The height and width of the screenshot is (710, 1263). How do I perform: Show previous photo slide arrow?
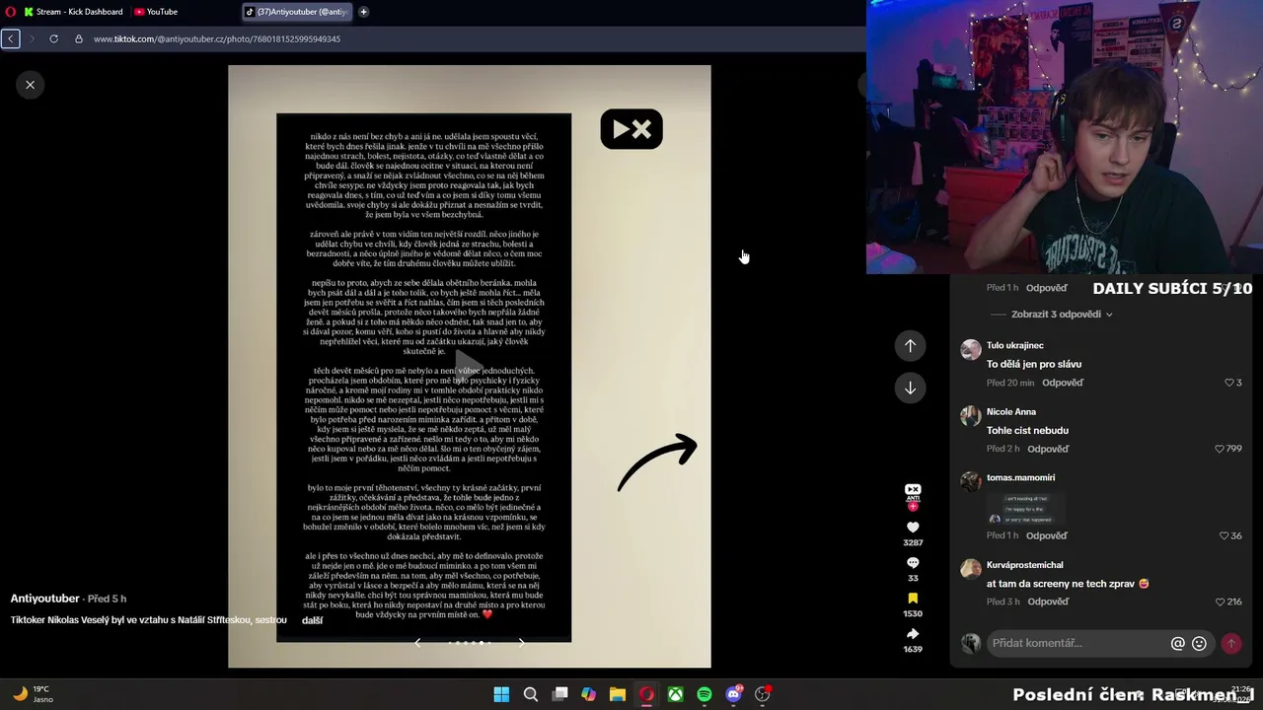(417, 643)
